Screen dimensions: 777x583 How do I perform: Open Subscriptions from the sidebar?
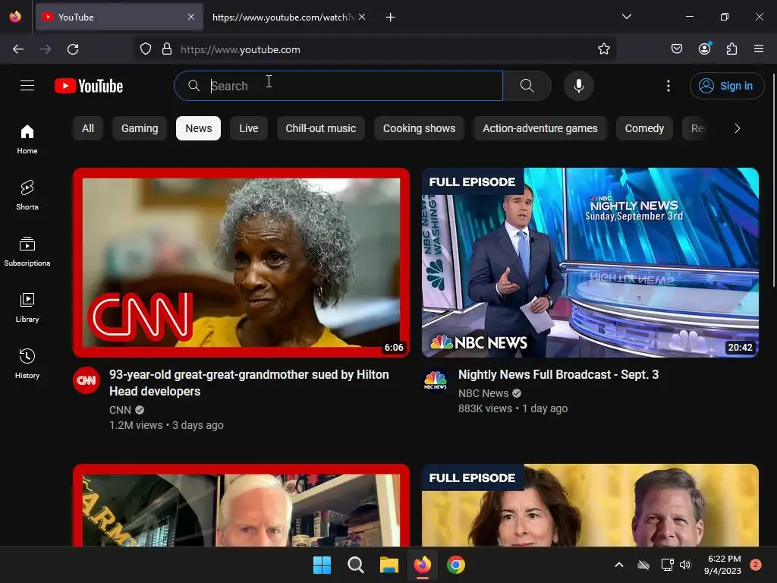coord(27,251)
